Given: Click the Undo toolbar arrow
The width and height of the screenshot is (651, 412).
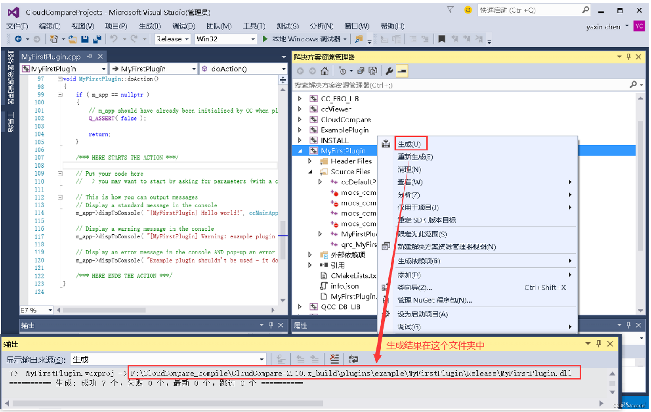Looking at the screenshot, I should 114,39.
